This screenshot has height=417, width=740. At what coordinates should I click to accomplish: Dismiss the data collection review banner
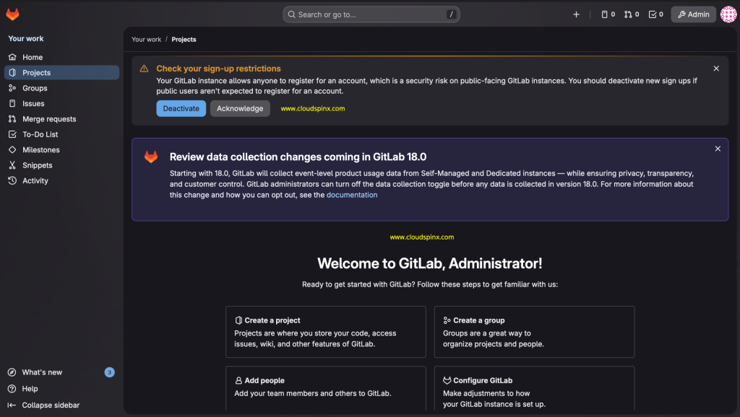tap(717, 148)
